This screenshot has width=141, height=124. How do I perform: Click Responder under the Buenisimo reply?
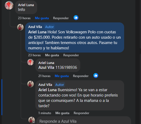pos(82,113)
